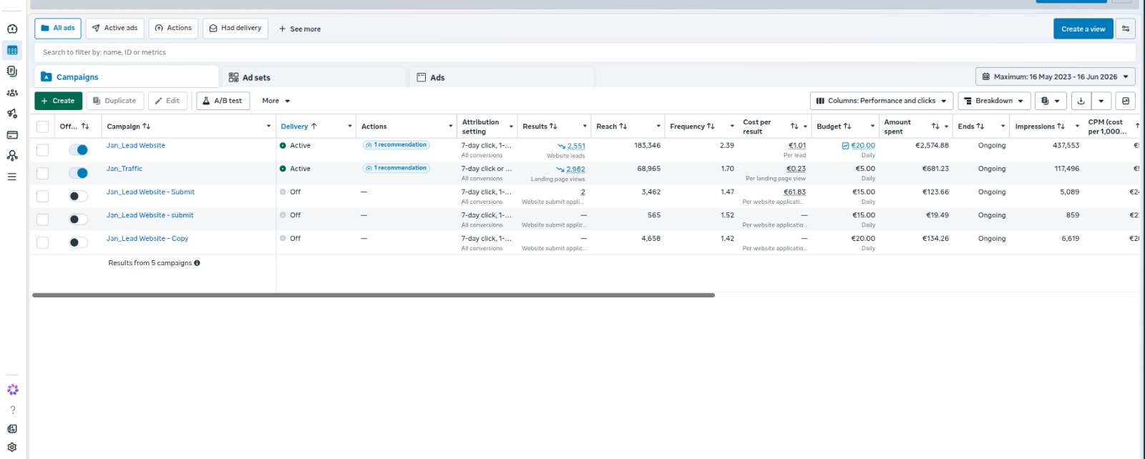
Task: Open the advertising settings megaphone icon
Action: pyautogui.click(x=12, y=113)
